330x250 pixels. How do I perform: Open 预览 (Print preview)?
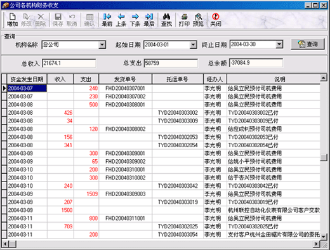198,20
